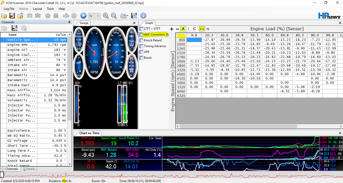This screenshot has height=183, width=343.
Task: Click the gray power icon in toolbar
Action: pyautogui.click(x=74, y=16)
